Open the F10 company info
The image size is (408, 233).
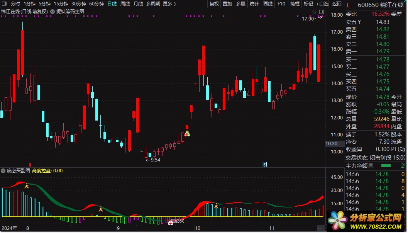[281, 4]
